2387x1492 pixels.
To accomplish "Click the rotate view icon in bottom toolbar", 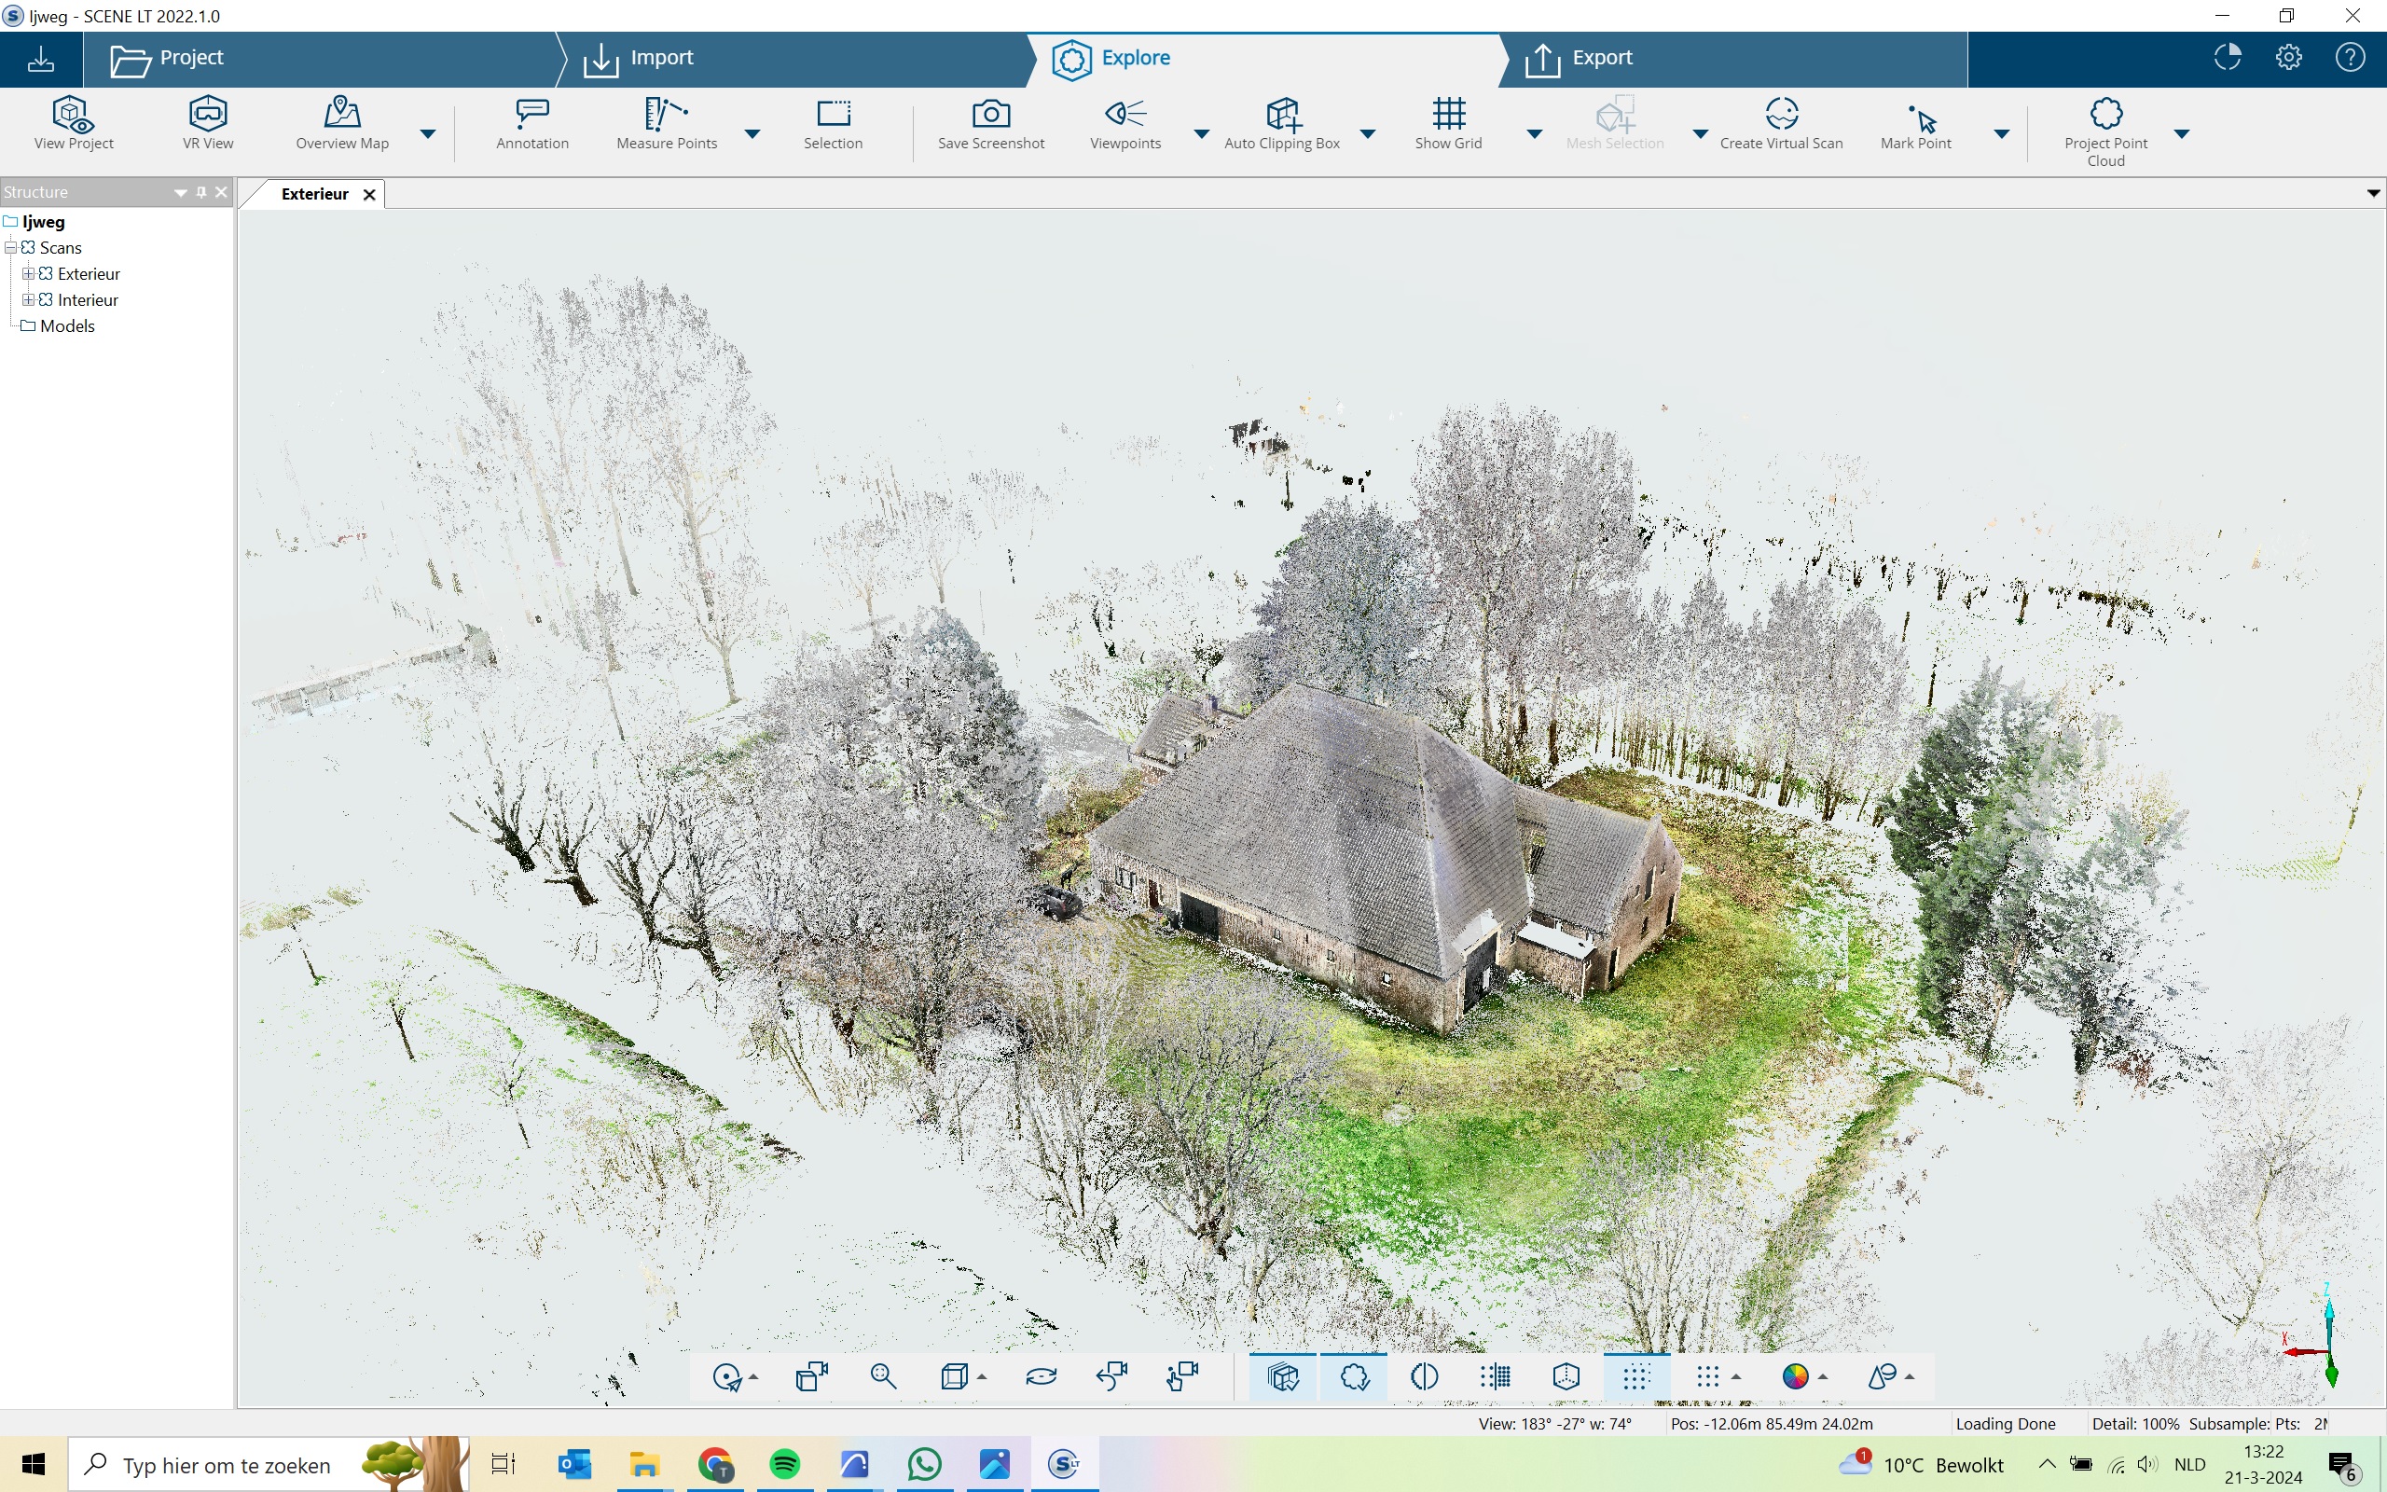I will 1041,1376.
